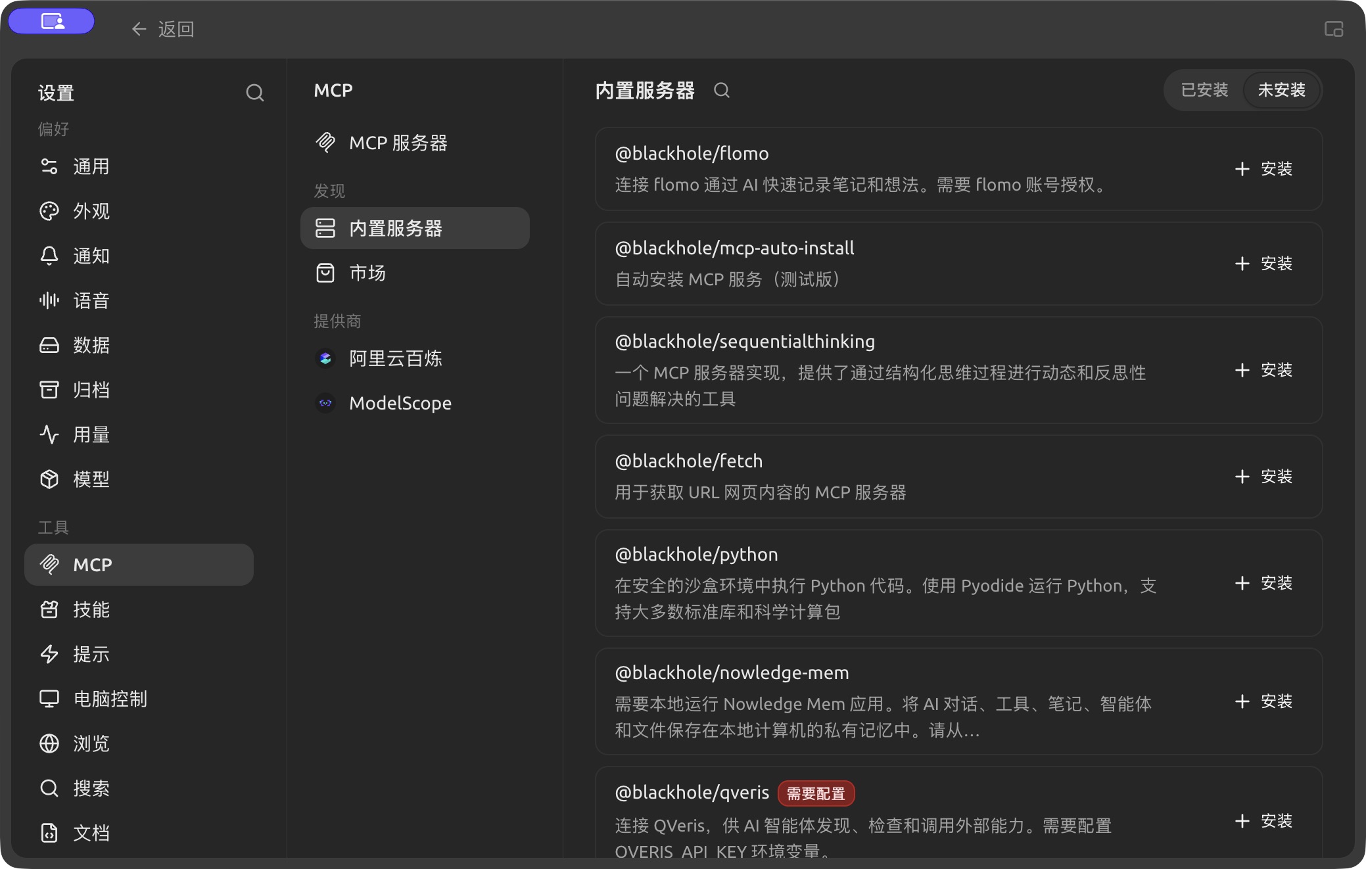Click @blackhole/python server title
1366x869 pixels.
tap(696, 554)
